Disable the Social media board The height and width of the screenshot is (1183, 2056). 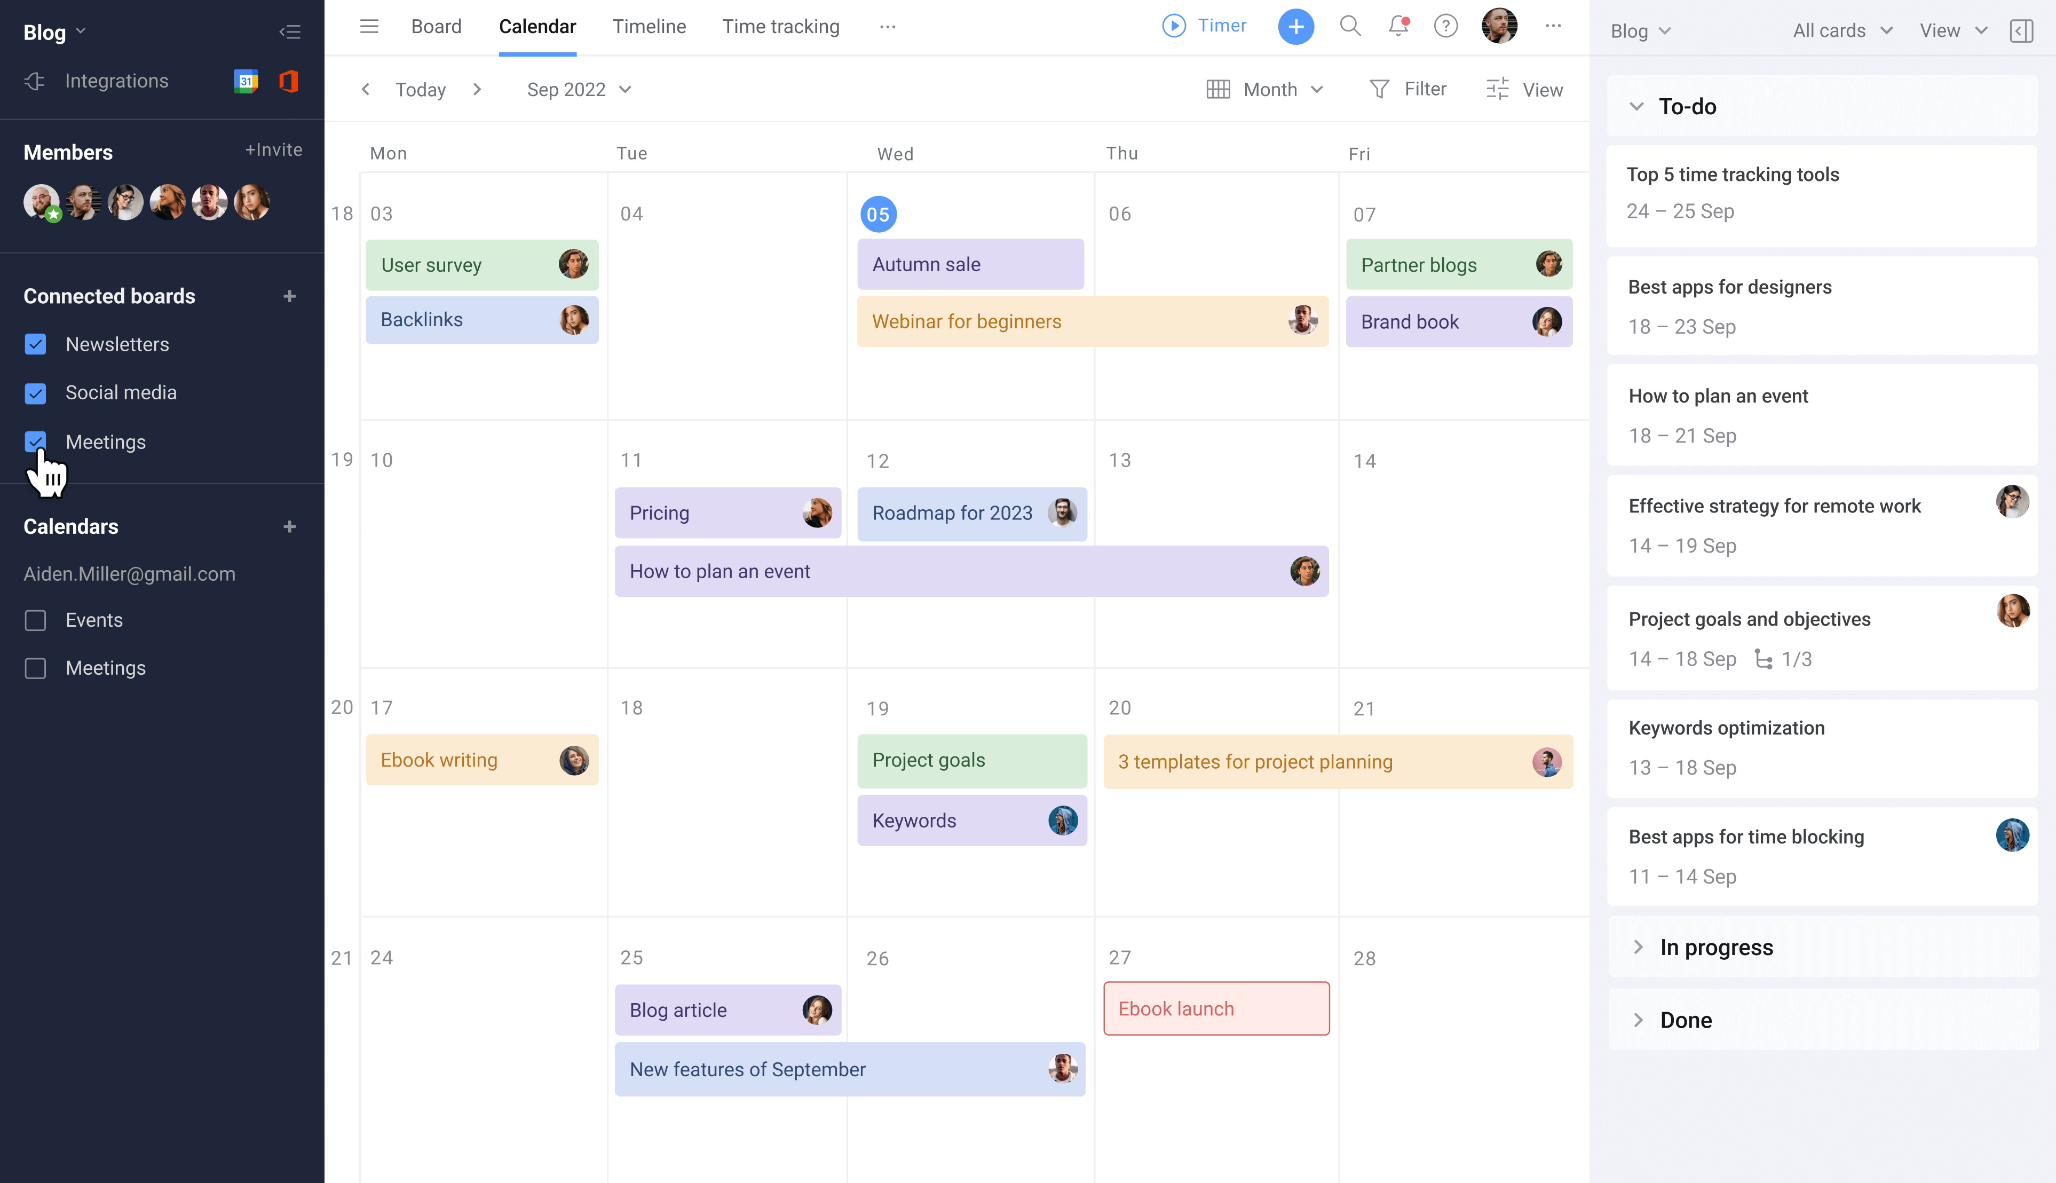[36, 393]
